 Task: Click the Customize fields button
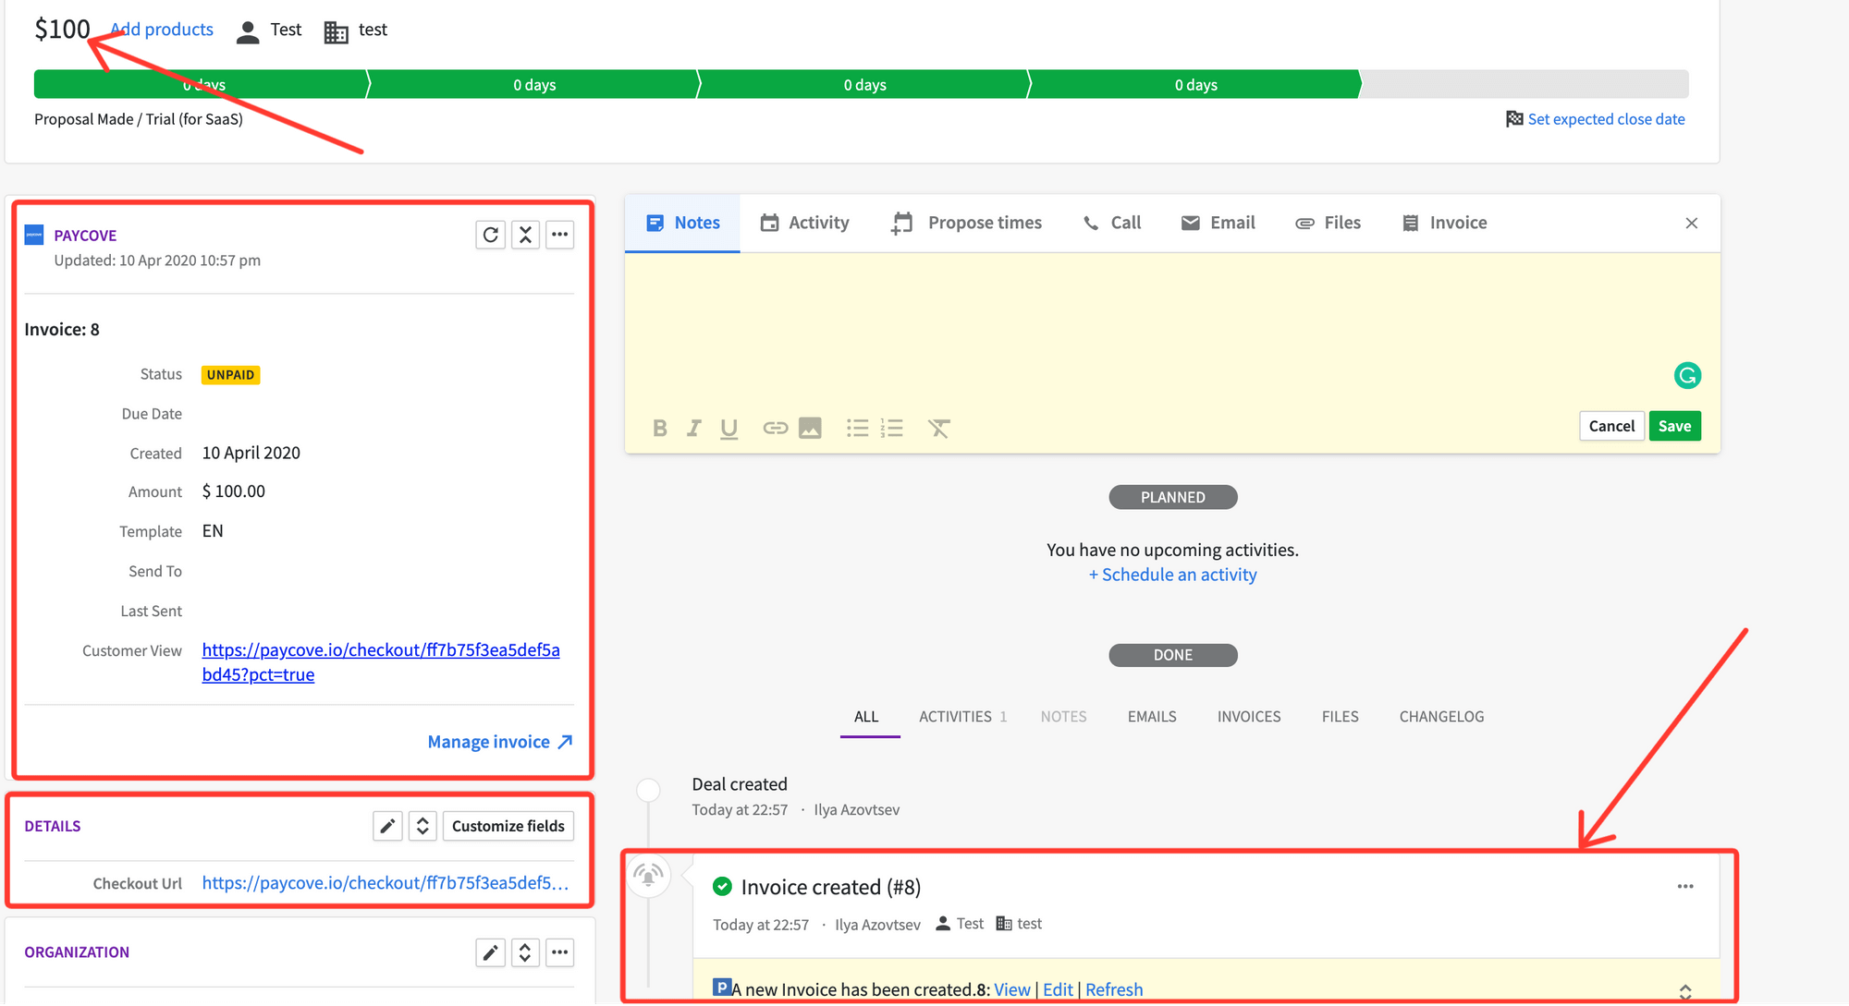[x=508, y=825]
